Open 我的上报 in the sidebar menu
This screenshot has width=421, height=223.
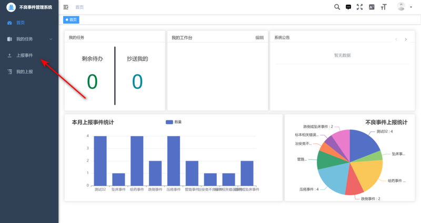[29, 72]
